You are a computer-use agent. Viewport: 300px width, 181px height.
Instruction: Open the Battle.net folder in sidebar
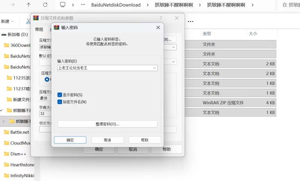click(x=16, y=132)
